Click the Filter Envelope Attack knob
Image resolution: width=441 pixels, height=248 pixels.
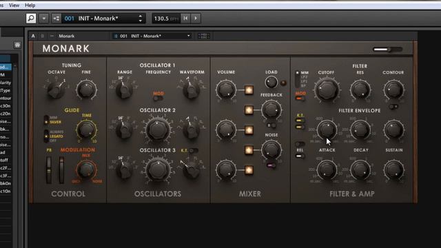[x=327, y=130]
